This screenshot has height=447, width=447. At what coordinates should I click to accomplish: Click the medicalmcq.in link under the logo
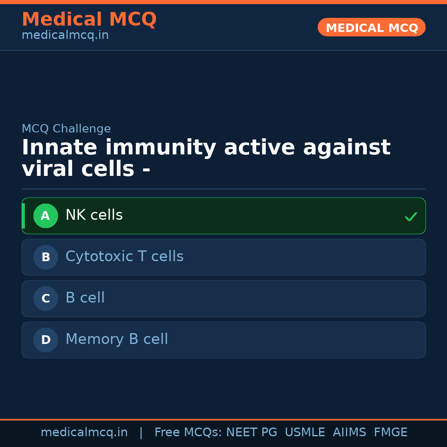pos(65,35)
